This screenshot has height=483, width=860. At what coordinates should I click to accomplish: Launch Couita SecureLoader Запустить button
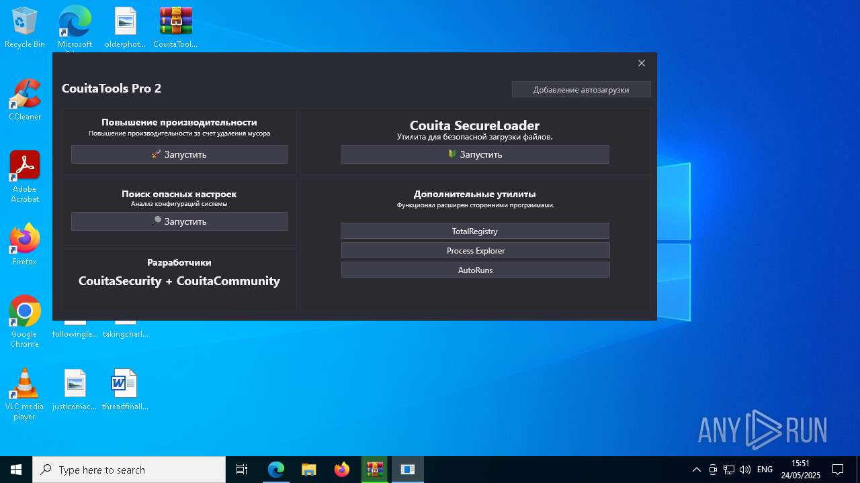click(475, 154)
